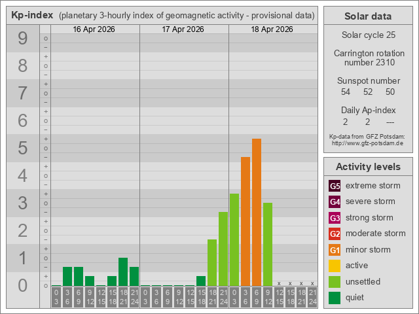Viewport: 419px width, 314px height.
Task: Click the Carrington rotation number 2310 text
Action: click(368, 58)
